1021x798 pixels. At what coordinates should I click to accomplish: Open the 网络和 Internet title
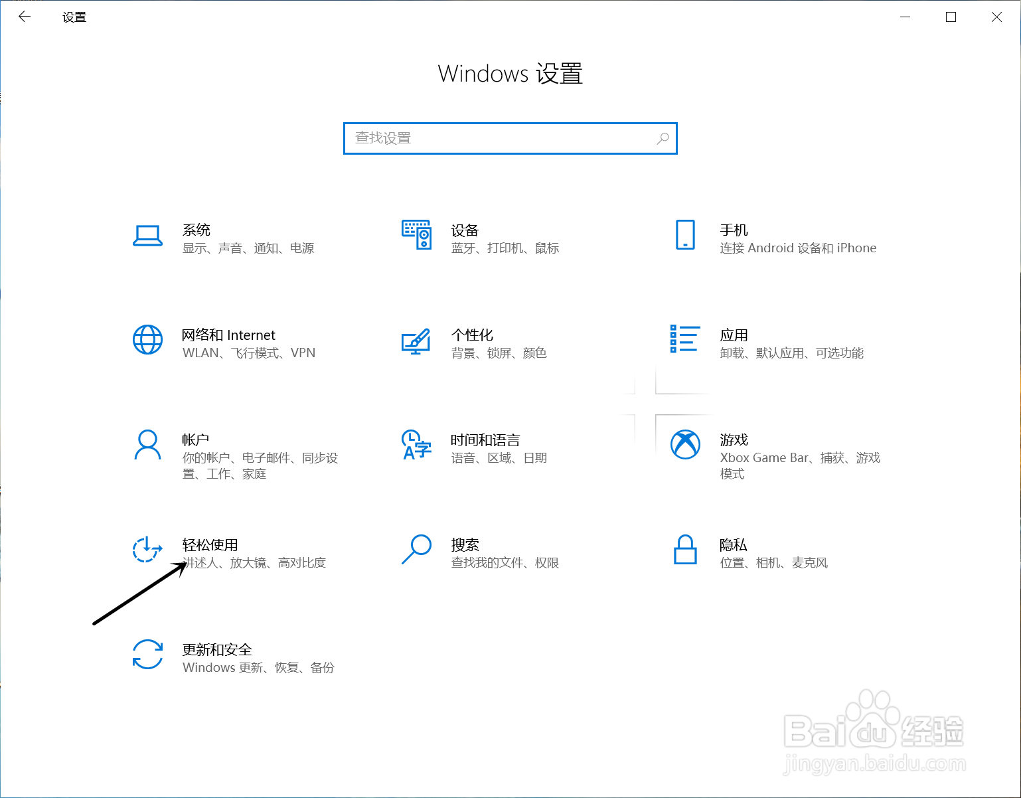[228, 335]
